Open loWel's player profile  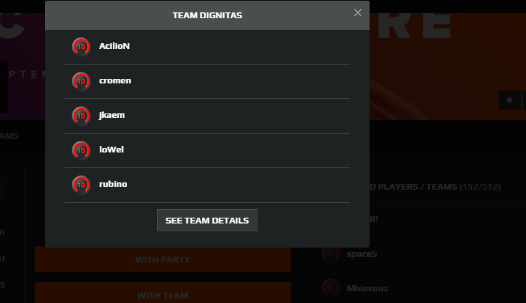pos(111,149)
